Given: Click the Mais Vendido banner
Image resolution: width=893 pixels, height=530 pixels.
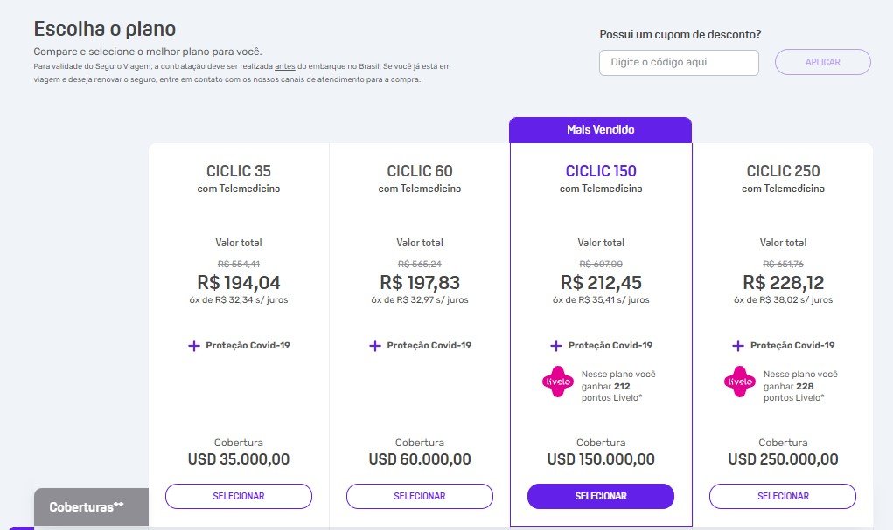Looking at the screenshot, I should 600,129.
